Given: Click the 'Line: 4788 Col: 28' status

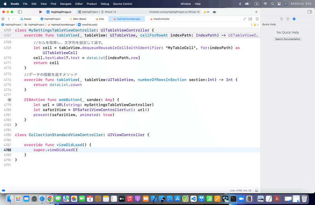Looking at the screenshot, I should [x=241, y=190].
